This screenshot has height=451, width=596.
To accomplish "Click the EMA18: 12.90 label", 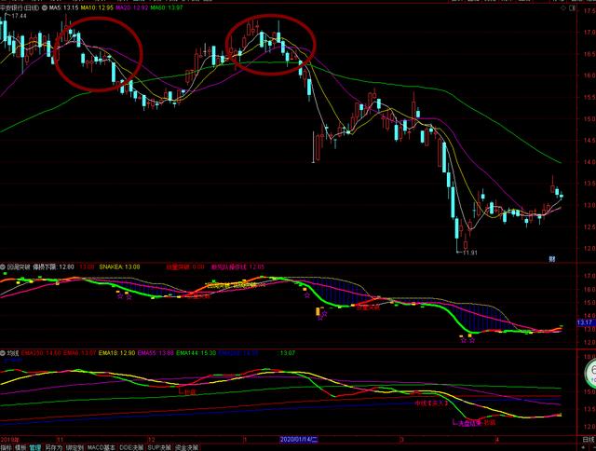I will (x=116, y=353).
